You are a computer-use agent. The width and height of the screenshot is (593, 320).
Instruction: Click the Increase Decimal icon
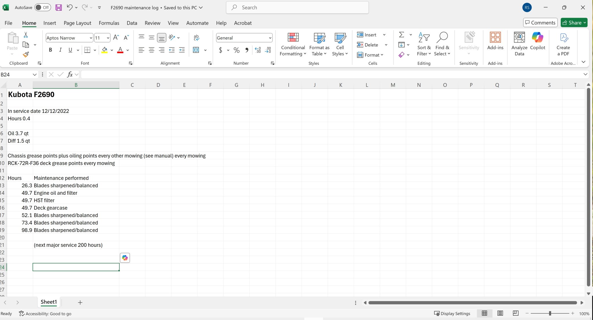pyautogui.click(x=258, y=50)
